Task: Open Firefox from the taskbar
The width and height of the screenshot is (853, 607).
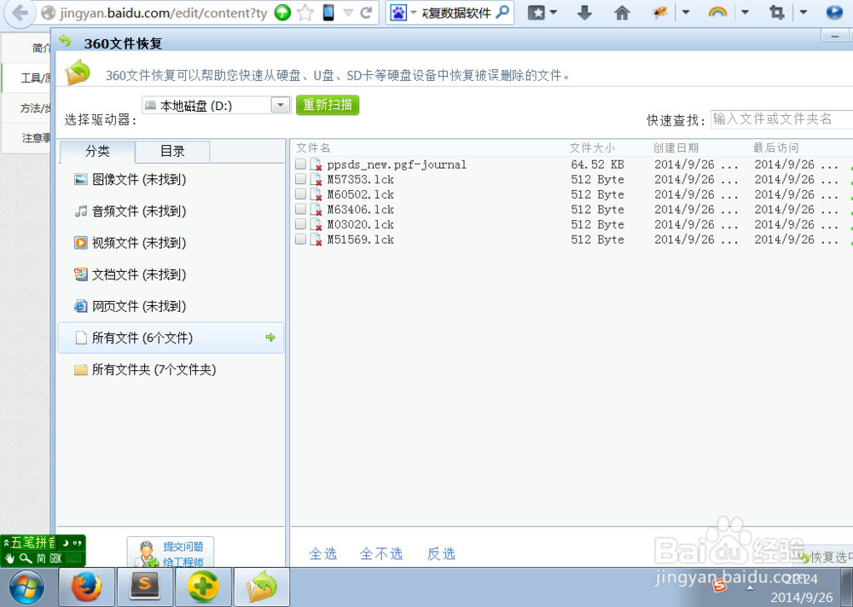Action: [x=86, y=587]
